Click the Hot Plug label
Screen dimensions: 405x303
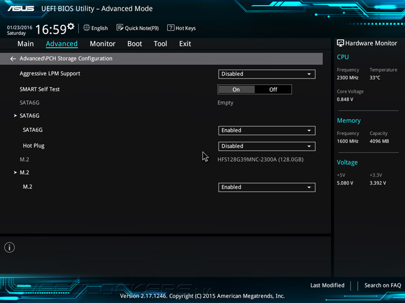click(x=34, y=146)
